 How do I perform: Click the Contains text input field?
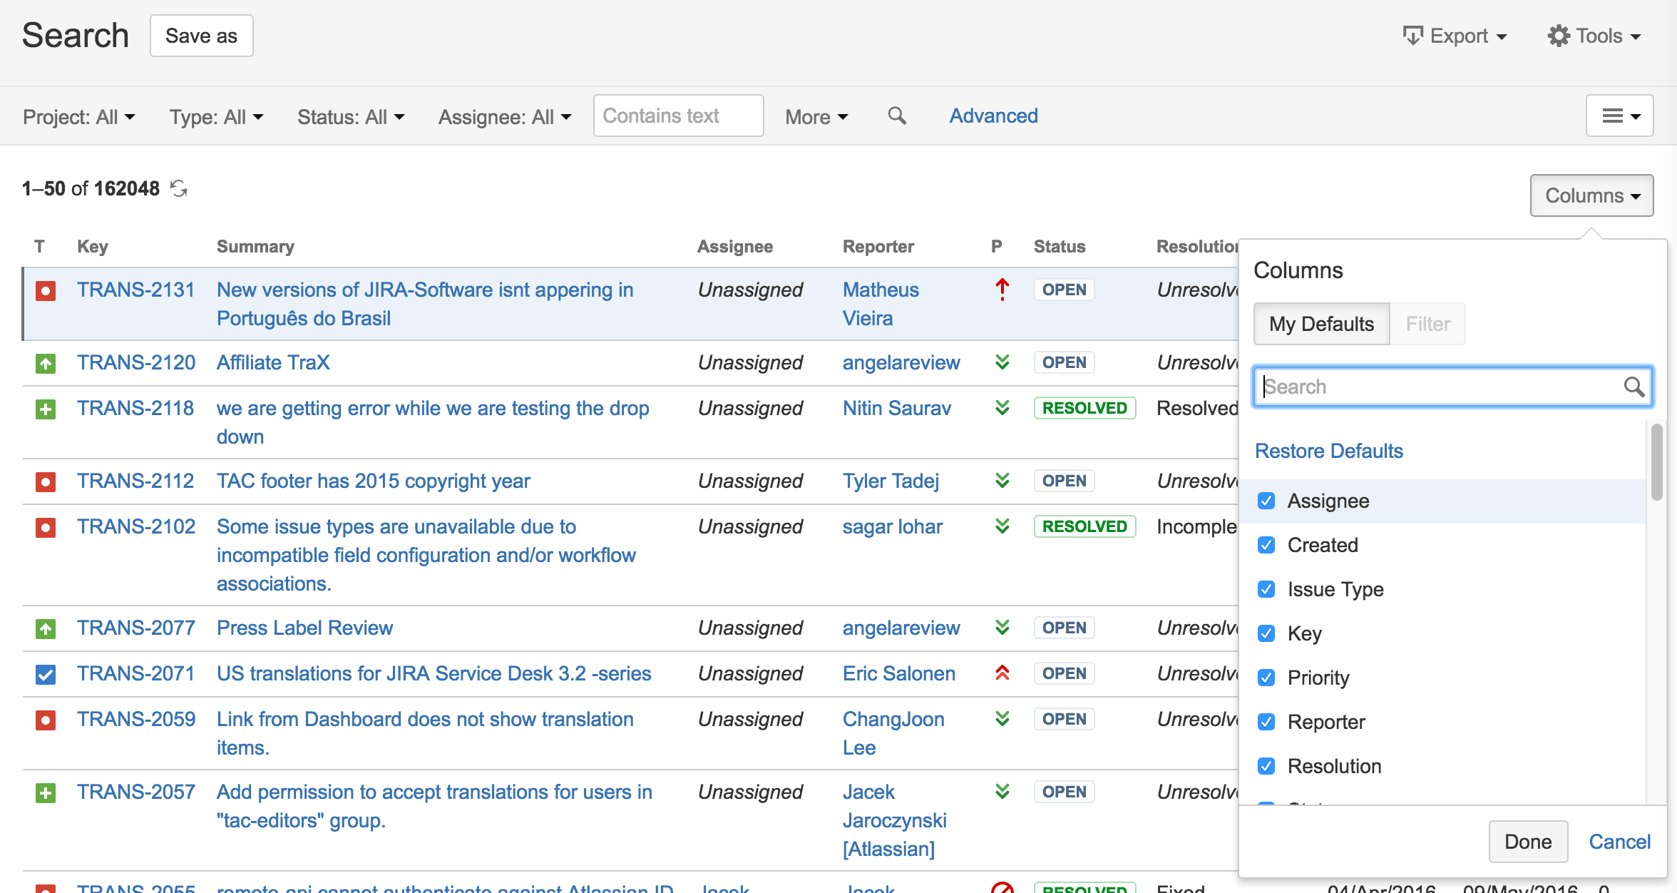pos(678,116)
